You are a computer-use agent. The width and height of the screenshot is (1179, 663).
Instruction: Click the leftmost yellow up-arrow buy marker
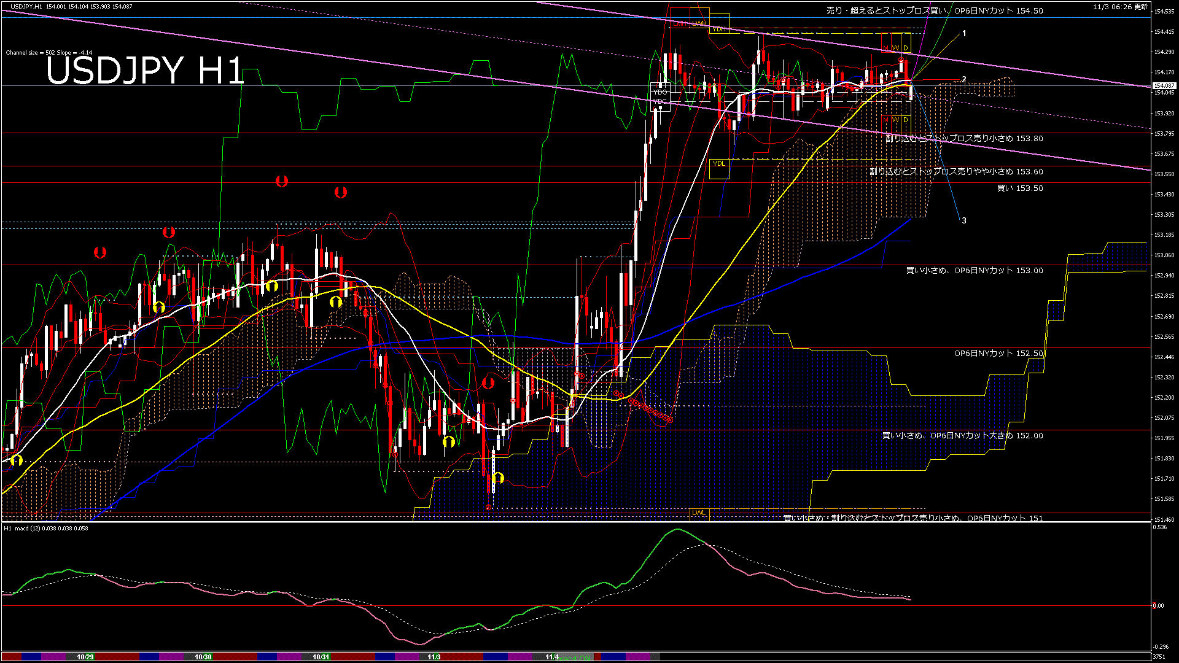pos(16,460)
